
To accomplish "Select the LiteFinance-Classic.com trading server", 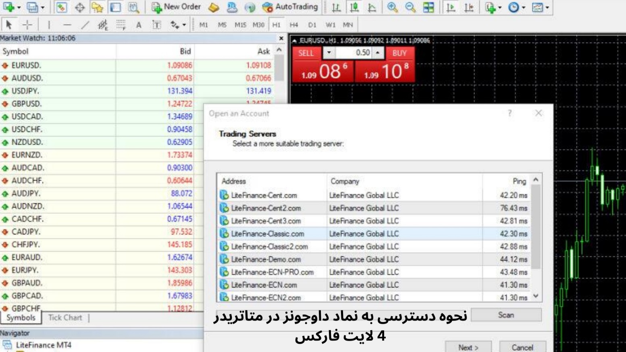I will click(x=267, y=234).
